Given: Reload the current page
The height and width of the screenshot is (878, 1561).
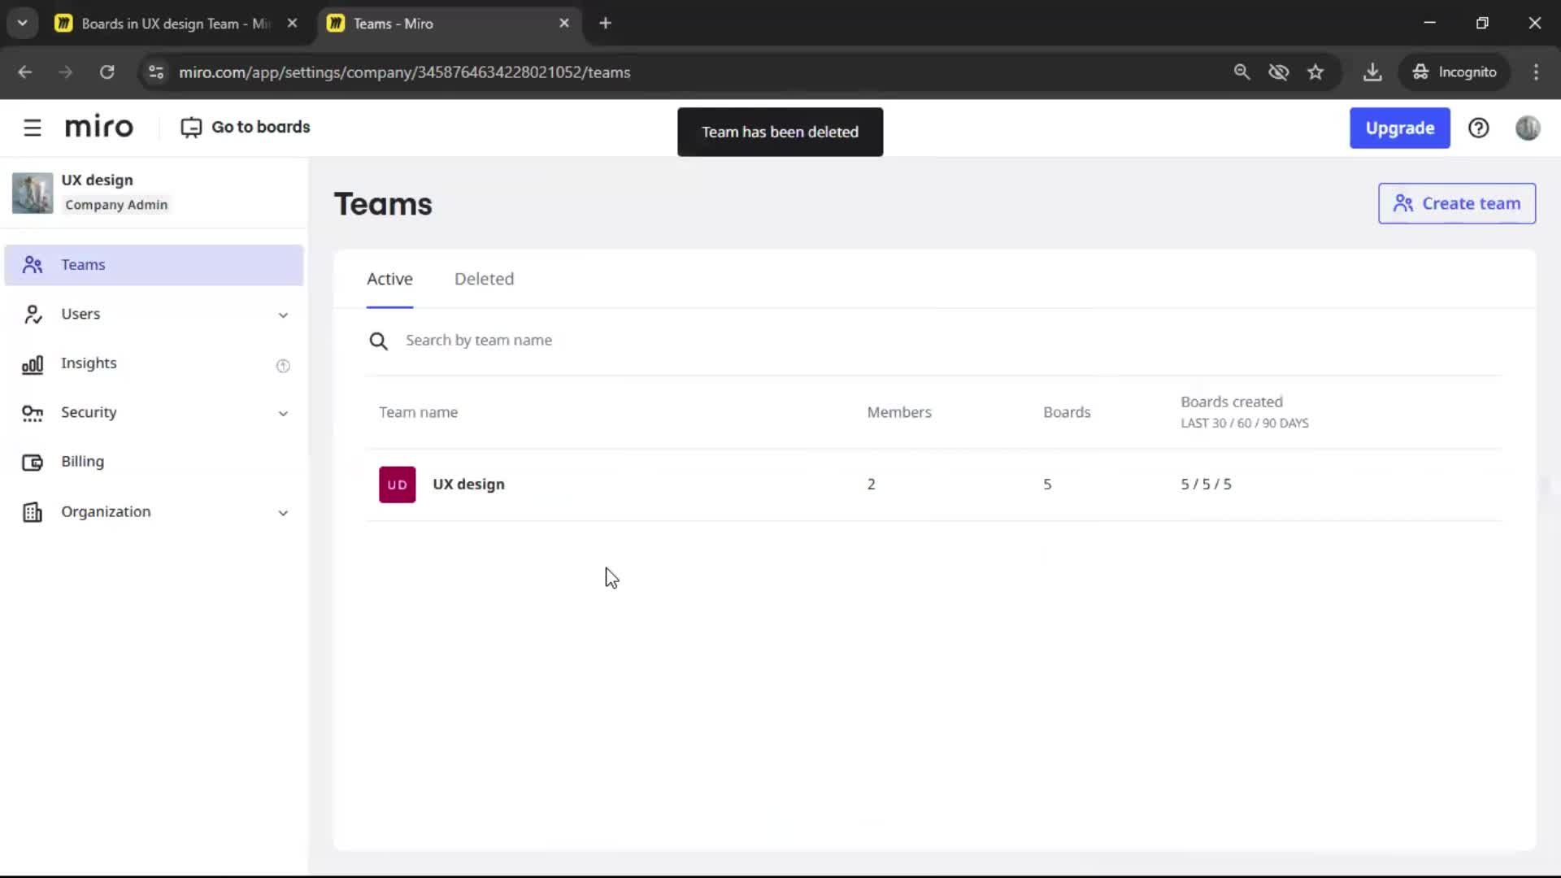Looking at the screenshot, I should tap(107, 72).
